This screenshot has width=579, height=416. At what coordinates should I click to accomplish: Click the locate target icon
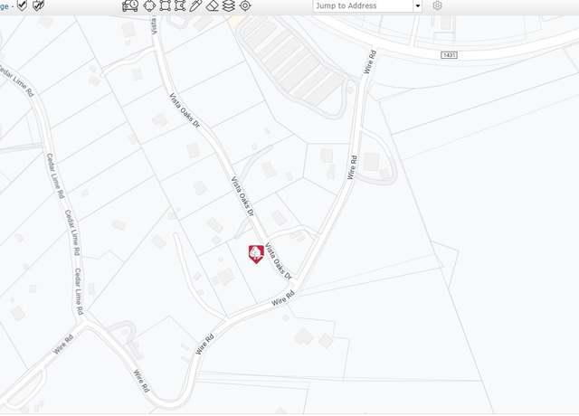click(245, 5)
